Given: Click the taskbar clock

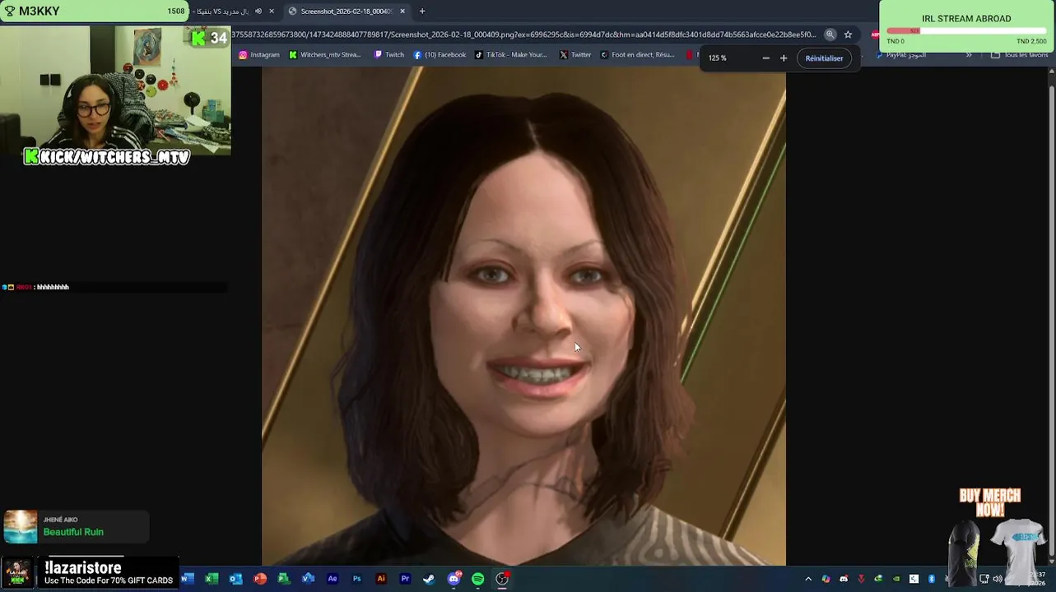Looking at the screenshot, I should (1039, 579).
